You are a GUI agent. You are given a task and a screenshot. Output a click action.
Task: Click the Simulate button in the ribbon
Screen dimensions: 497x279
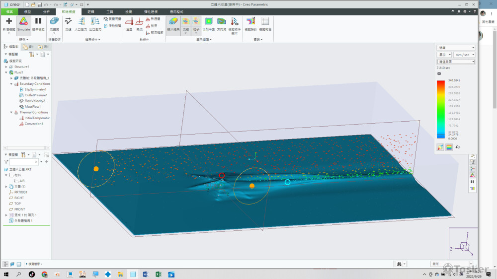(23, 23)
